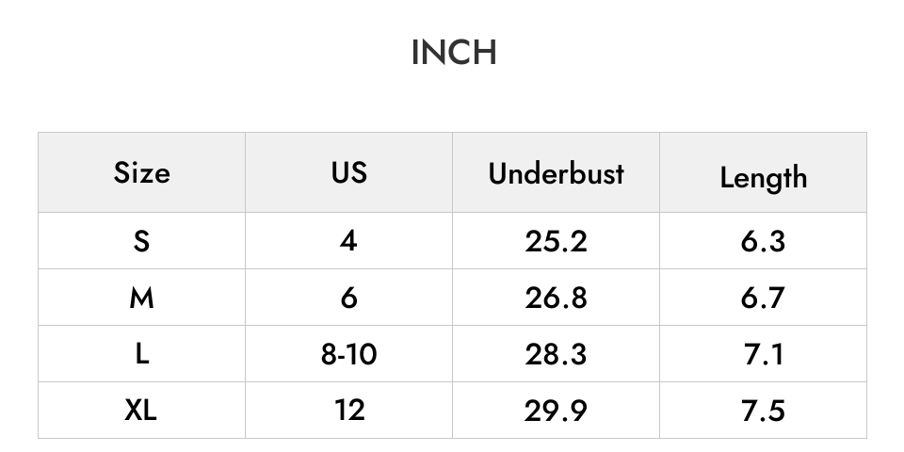Select the 25.2 underbust value

pyautogui.click(x=556, y=240)
